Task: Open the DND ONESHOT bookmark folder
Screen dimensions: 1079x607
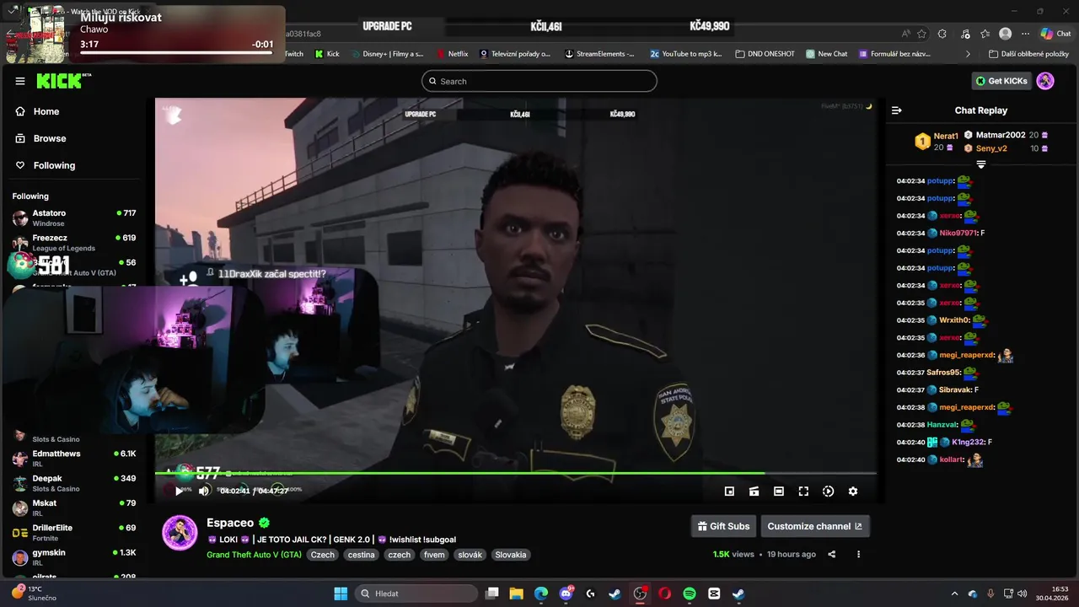Action: 765,53
